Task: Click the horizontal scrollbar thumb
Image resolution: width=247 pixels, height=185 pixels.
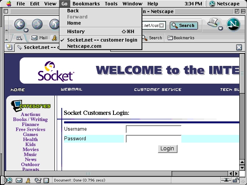Action: coord(88,173)
